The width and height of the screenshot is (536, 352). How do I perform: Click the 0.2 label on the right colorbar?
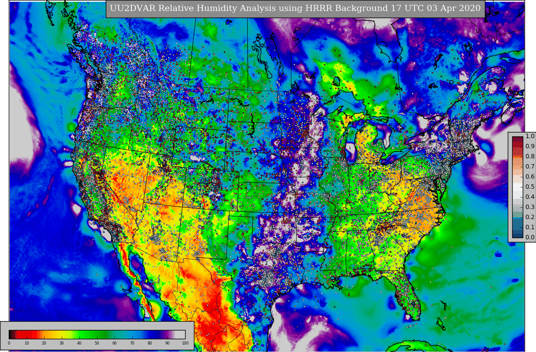(x=530, y=217)
